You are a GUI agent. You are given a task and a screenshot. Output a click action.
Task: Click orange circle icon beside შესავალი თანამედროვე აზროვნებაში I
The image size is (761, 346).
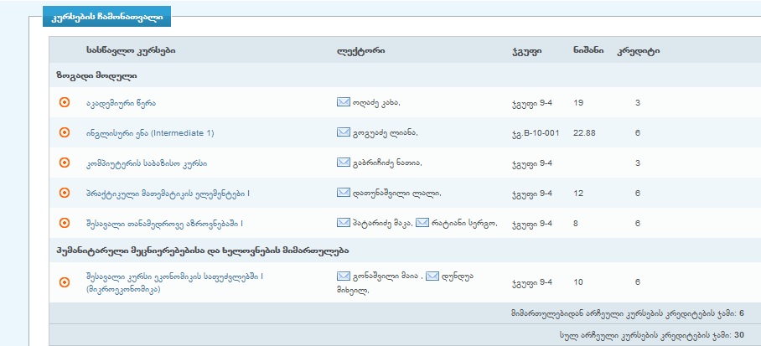point(64,223)
